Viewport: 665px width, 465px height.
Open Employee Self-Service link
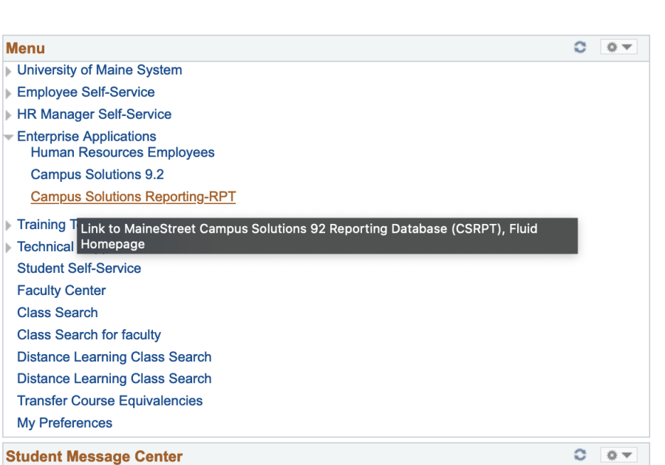pos(86,92)
